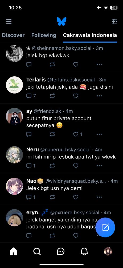Open the hamburger menu
The height and width of the screenshot is (268, 123).
[x=9, y=21]
